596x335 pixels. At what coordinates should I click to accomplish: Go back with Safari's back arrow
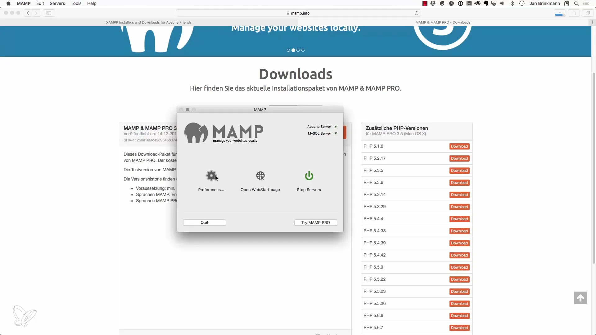[x=28, y=13]
